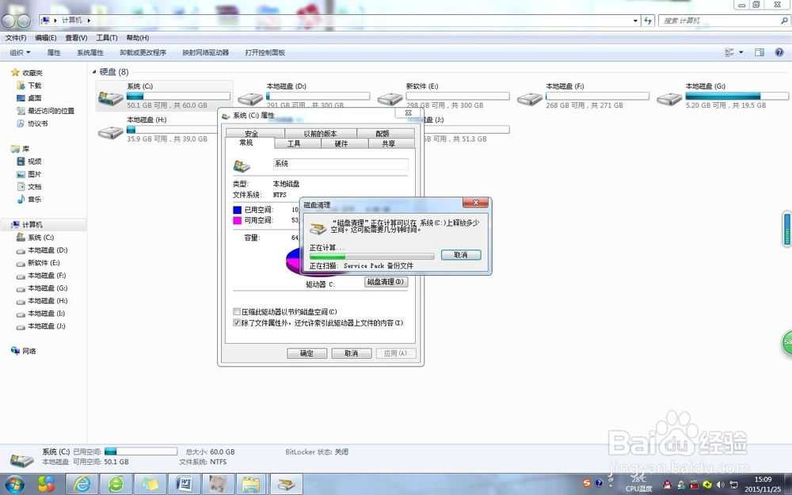Viewport: 792px width, 495px height.
Task: Select 新软件 (E:) in navigation tree
Action: (x=38, y=263)
